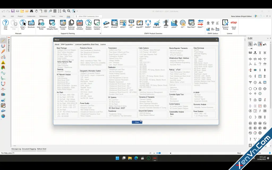The height and width of the screenshot is (170, 272).
Task: Open the NetPM product overview
Action: [x=148, y=24]
